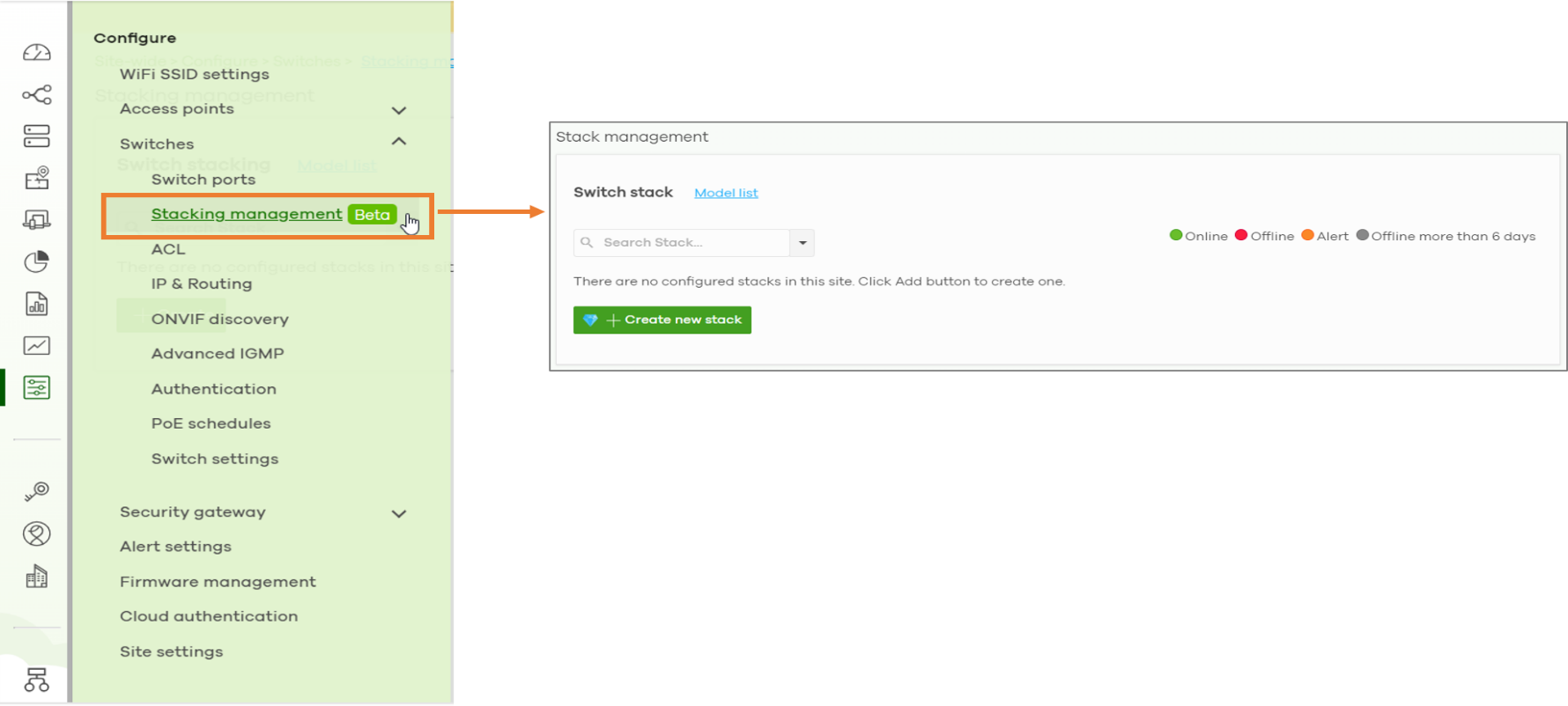Click the Create new stack button

click(x=662, y=320)
